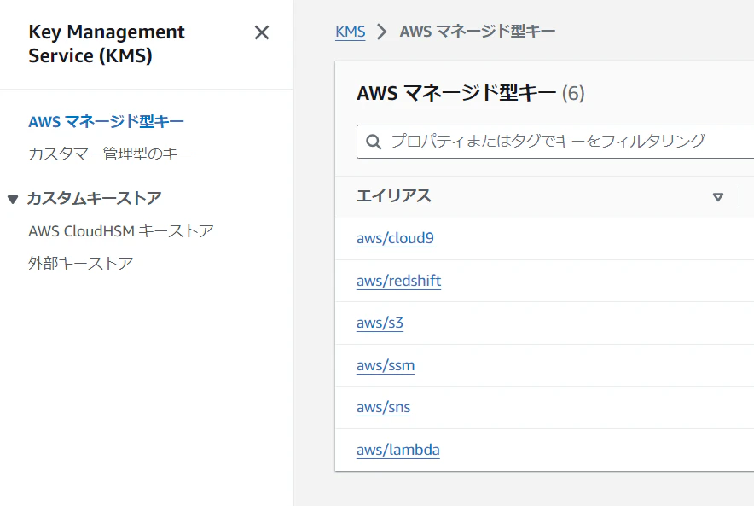Open the aws/ssm key alias
Screen dimensions: 754x506
point(386,365)
